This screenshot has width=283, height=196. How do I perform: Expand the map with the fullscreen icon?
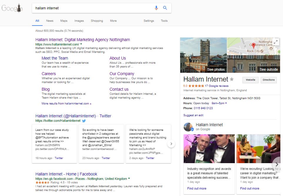[275, 42]
